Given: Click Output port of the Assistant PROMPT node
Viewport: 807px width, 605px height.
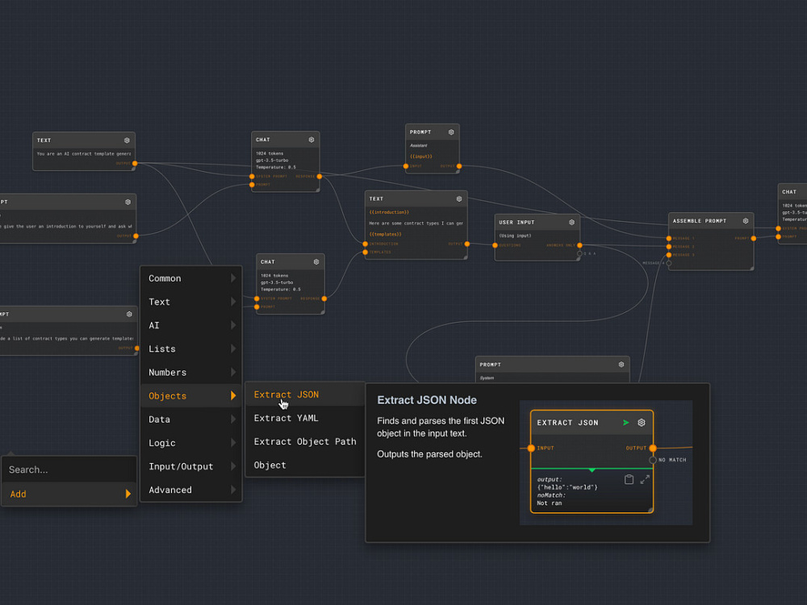Looking at the screenshot, I should (x=459, y=166).
